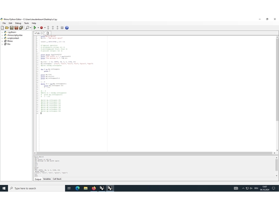The height and width of the screenshot is (209, 279).
Task: Expand the <python> tree node
Action: (x=2, y=32)
